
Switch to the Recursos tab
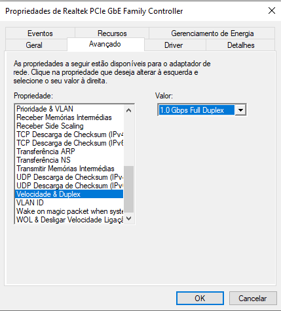(x=112, y=33)
